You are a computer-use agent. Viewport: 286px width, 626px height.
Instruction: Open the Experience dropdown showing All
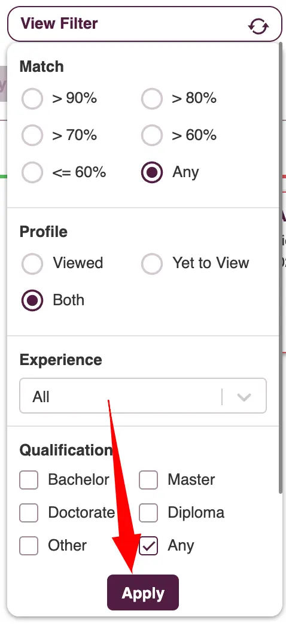tap(143, 396)
